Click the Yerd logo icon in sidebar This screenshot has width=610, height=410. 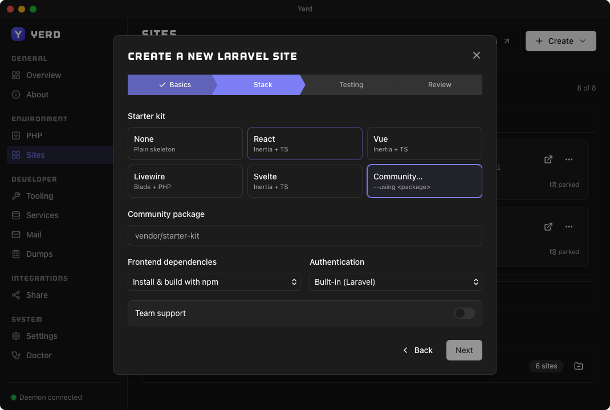click(x=18, y=34)
